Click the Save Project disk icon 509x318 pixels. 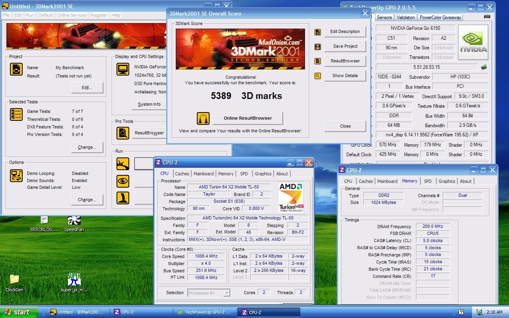pyautogui.click(x=318, y=47)
